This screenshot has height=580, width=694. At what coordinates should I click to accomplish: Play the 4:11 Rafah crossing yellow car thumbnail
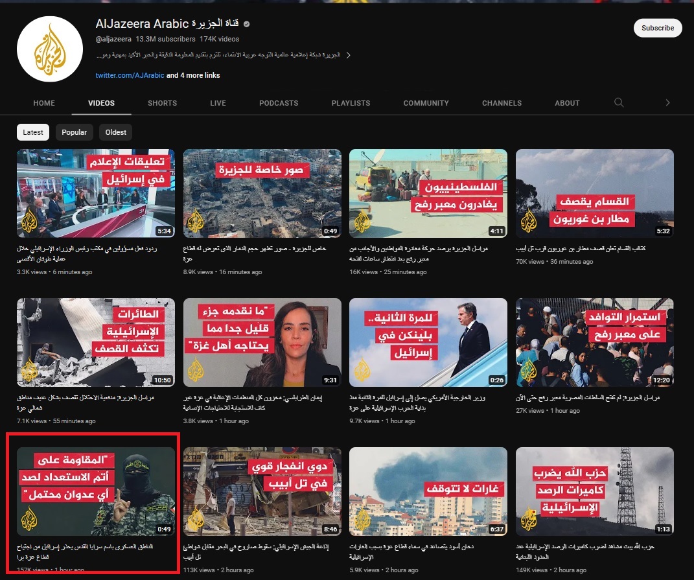pos(428,194)
